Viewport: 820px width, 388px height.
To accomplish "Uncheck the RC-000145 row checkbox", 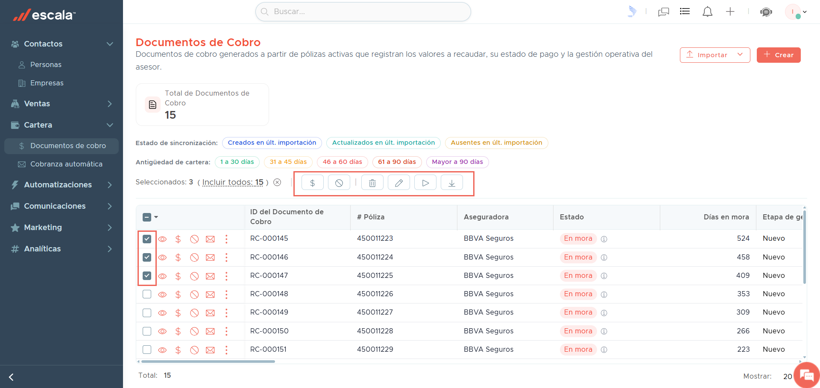I will point(147,239).
